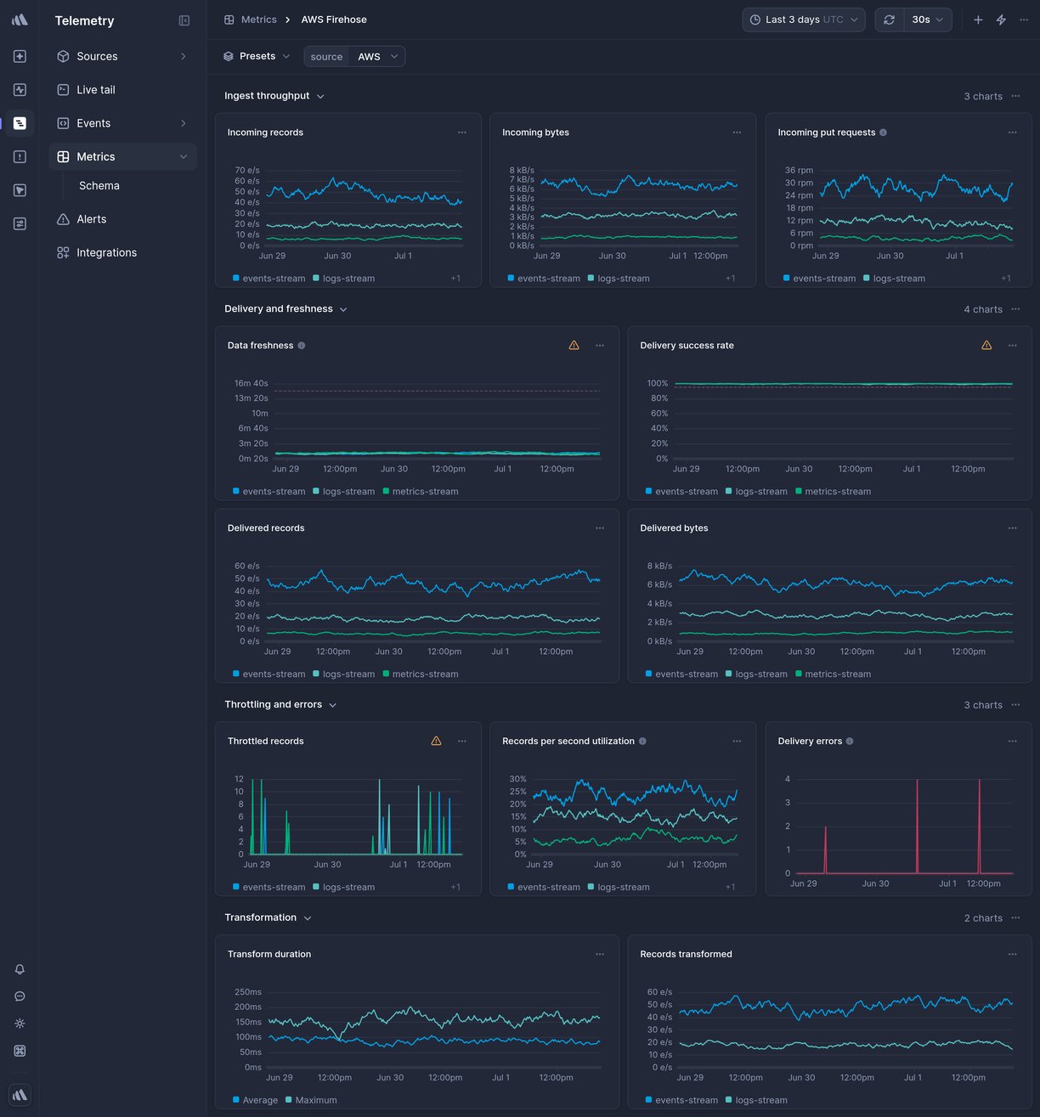The image size is (1040, 1117).
Task: Open the sliders rail icon
Action: pos(20,223)
